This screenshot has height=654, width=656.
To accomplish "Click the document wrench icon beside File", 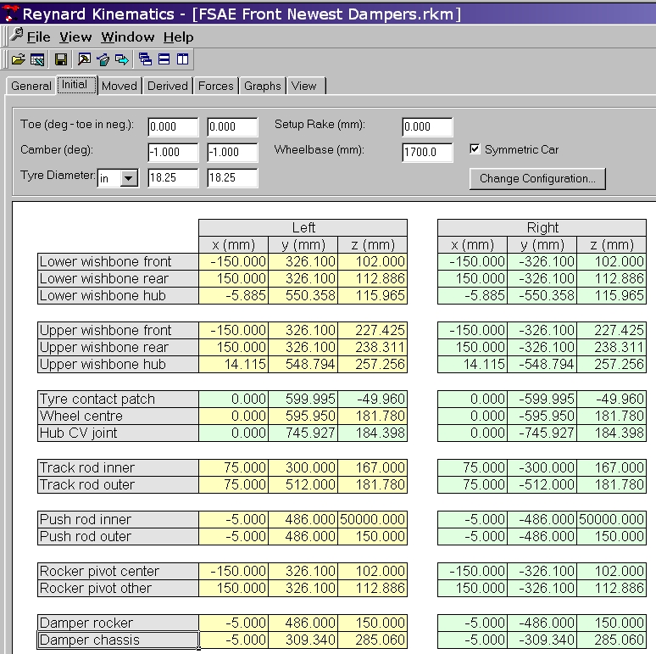I will (16, 35).
